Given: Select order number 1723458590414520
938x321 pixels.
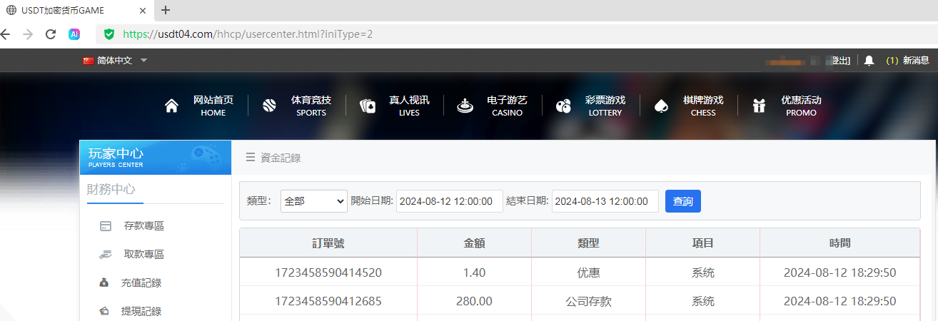Looking at the screenshot, I should click(328, 272).
